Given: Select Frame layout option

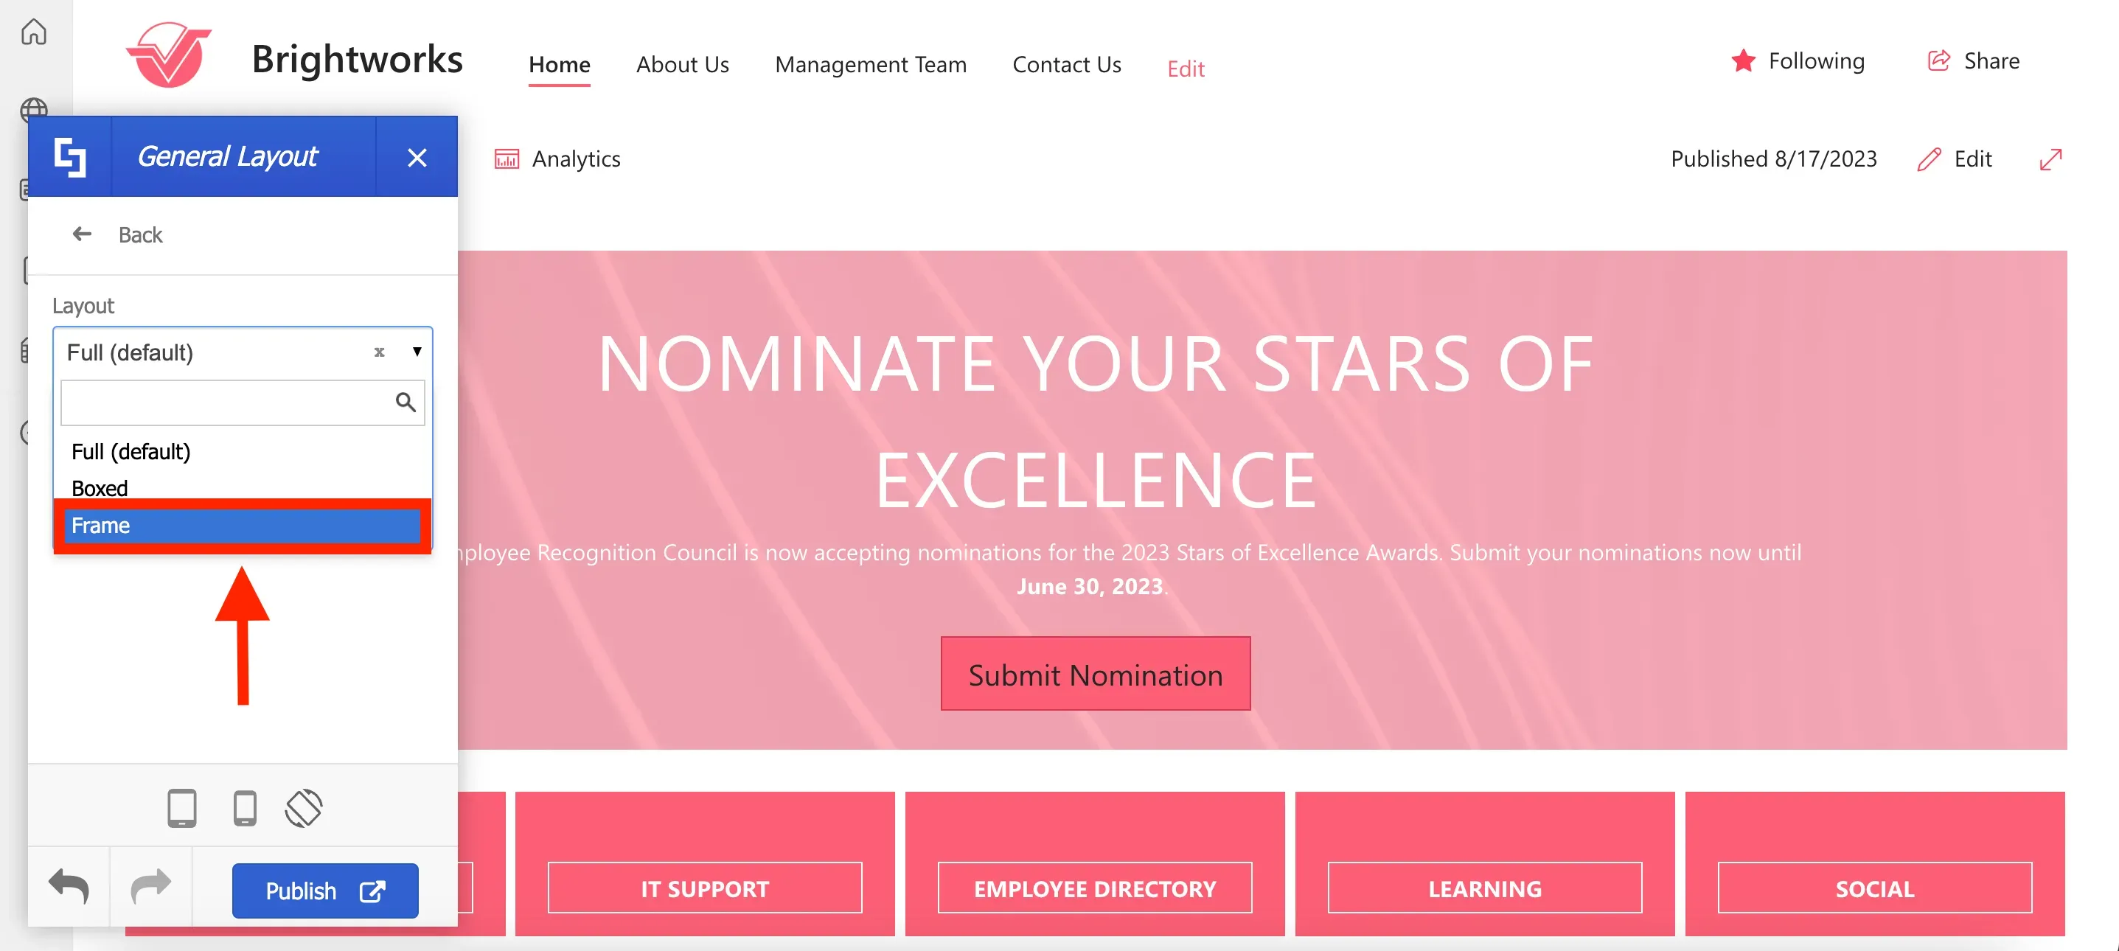Looking at the screenshot, I should coord(243,526).
